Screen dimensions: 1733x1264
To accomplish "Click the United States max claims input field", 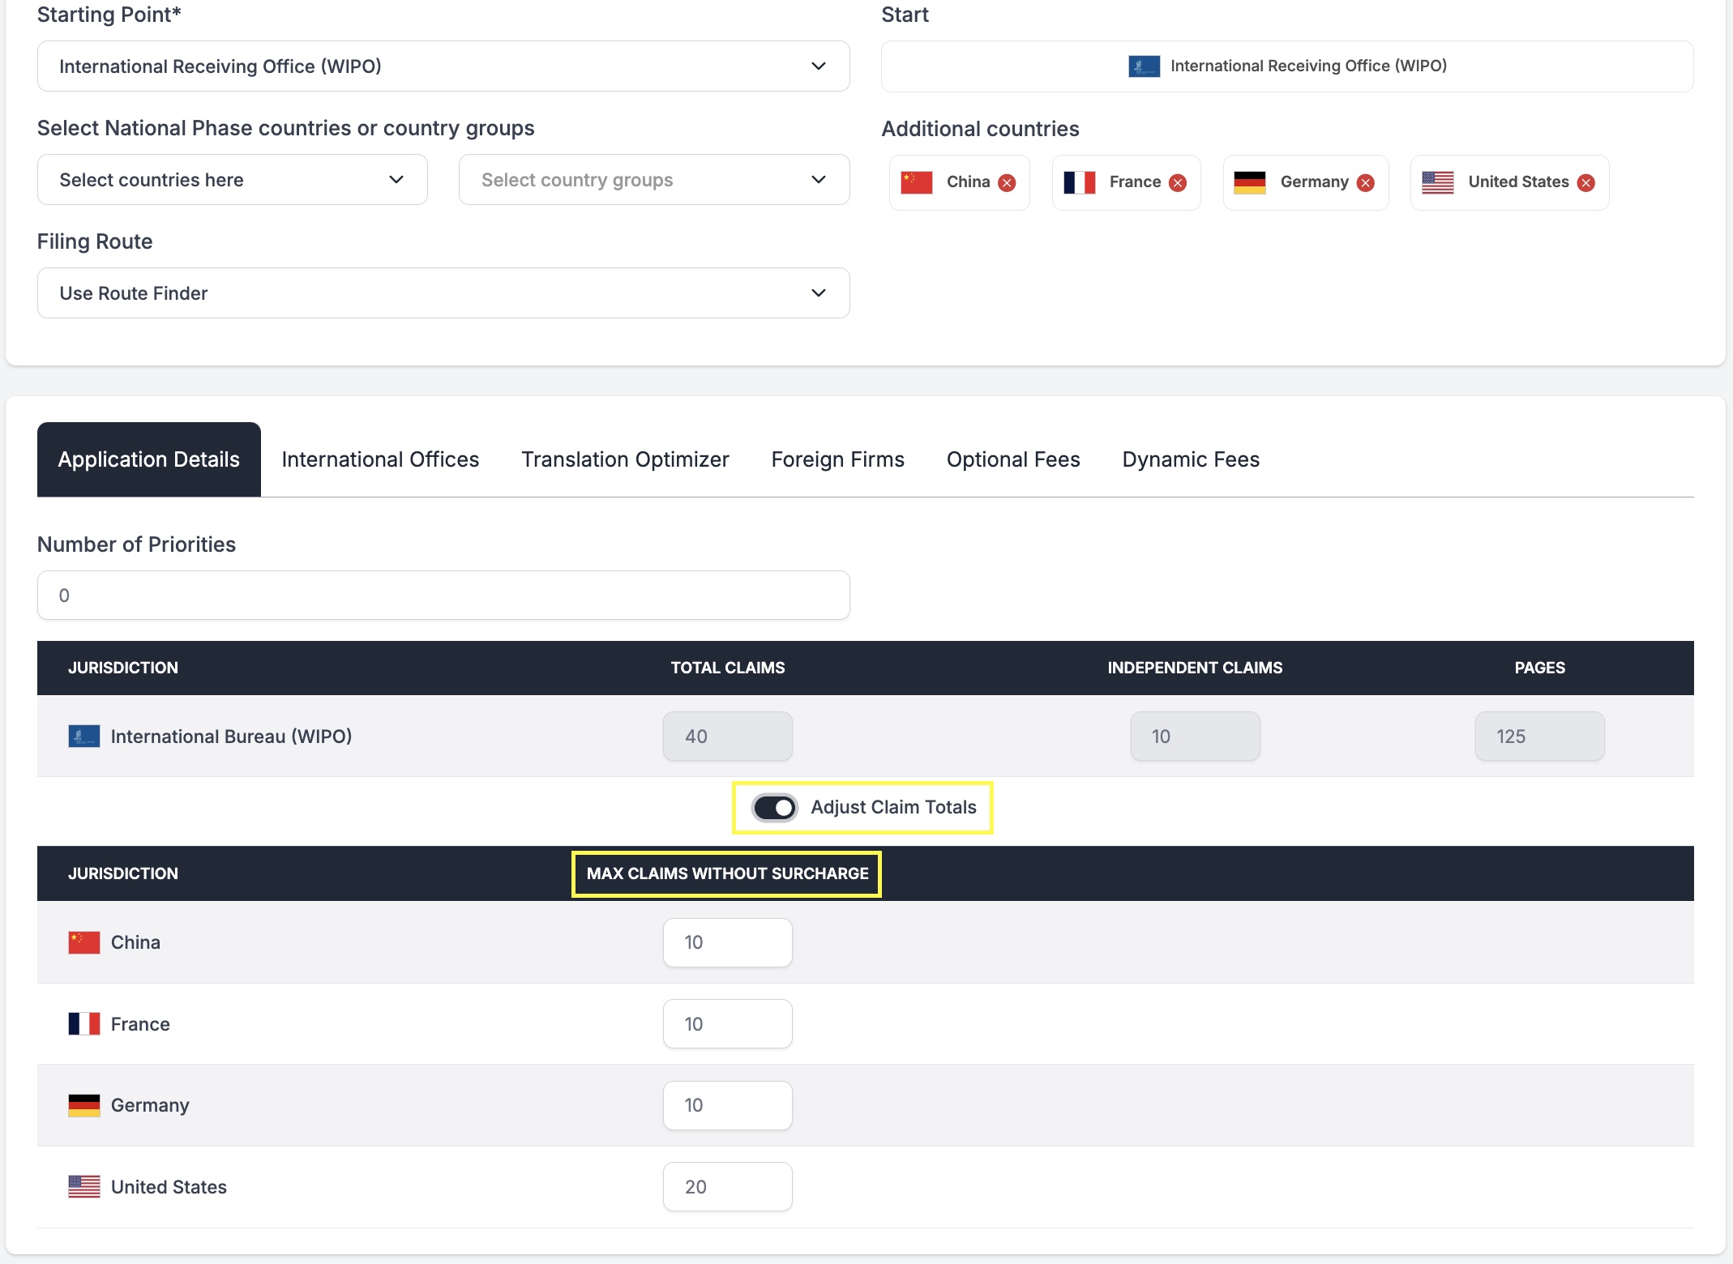I will (x=727, y=1186).
